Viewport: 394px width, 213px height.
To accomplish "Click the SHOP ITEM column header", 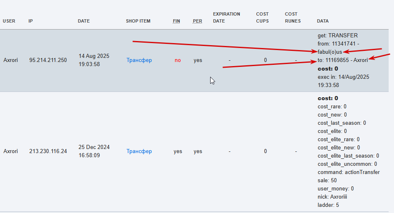I will 138,21.
